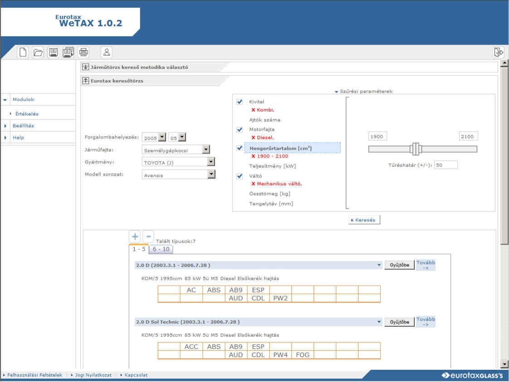Toggle the Hengerűrtartalom checkbox
The image size is (509, 382).
coord(240,148)
